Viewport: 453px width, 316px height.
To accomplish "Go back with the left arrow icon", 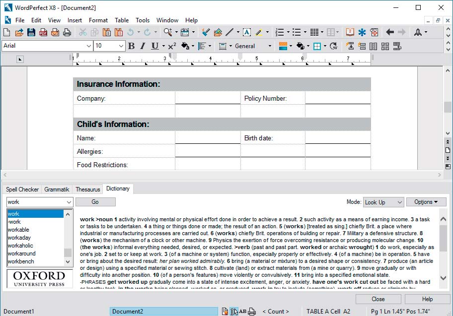I will (390, 32).
